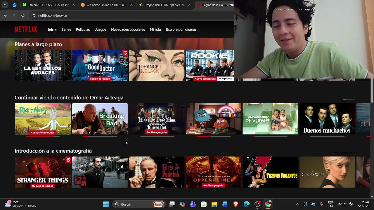Image resolution: width=374 pixels, height=210 pixels.
Task: Select Tiempos Violentos thumbnail
Action: (270, 172)
